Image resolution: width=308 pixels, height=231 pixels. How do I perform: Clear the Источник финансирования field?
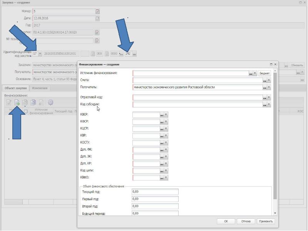(255, 73)
